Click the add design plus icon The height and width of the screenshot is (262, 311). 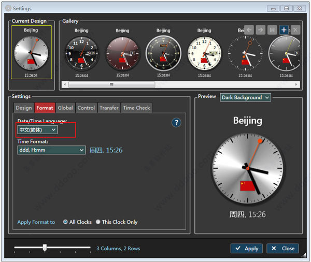284,30
